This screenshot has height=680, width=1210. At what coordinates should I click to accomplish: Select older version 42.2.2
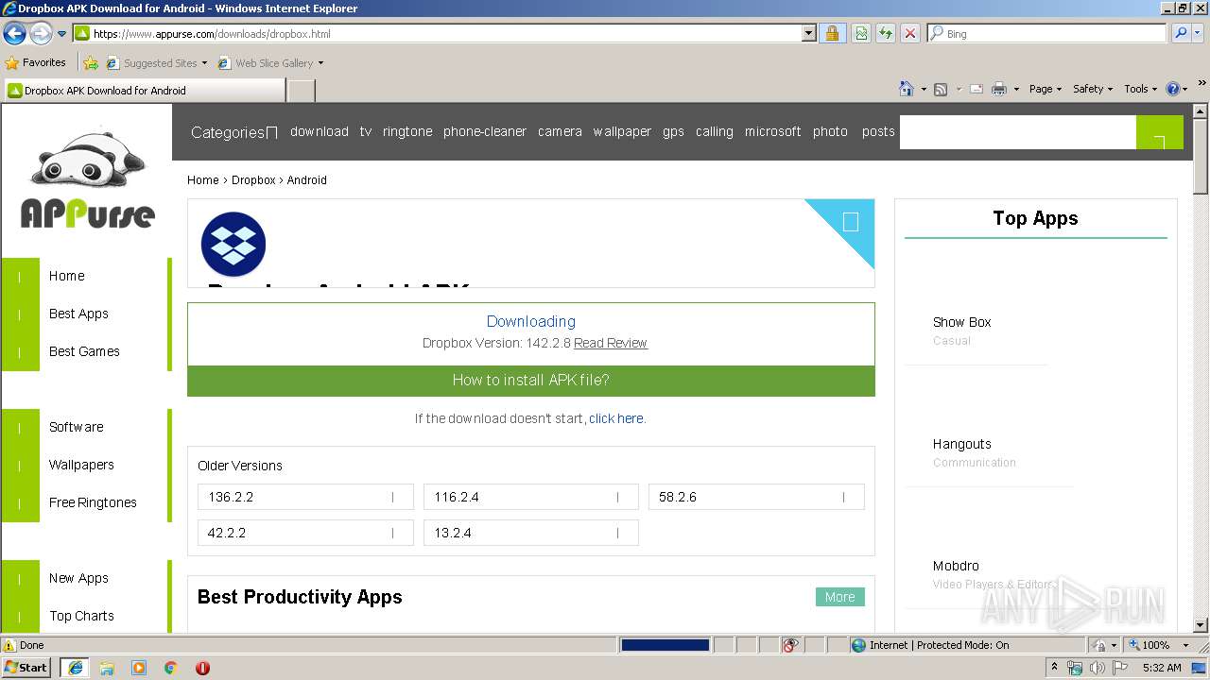tap(305, 533)
